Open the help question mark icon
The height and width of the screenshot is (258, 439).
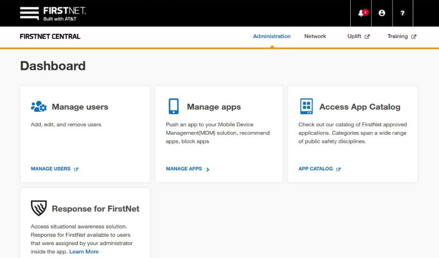coord(402,13)
